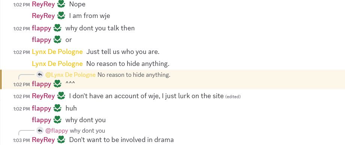345x145 pixels.
Task: Open @flappy mention in the reply preview
Action: tap(57, 130)
